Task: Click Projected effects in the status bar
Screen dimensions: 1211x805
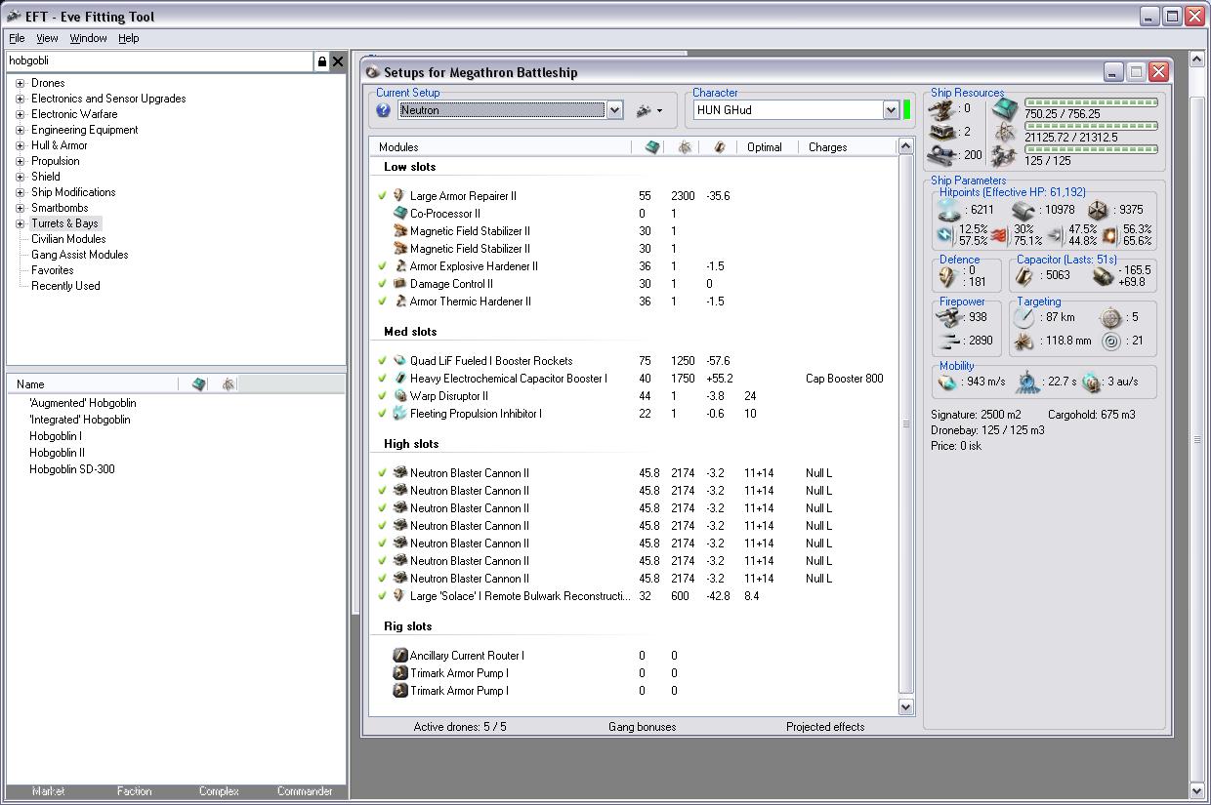Action: tap(825, 727)
